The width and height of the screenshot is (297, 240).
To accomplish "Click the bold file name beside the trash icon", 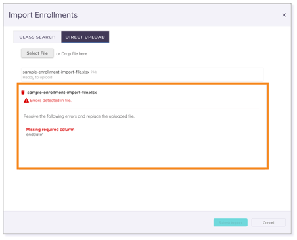I will pyautogui.click(x=62, y=93).
